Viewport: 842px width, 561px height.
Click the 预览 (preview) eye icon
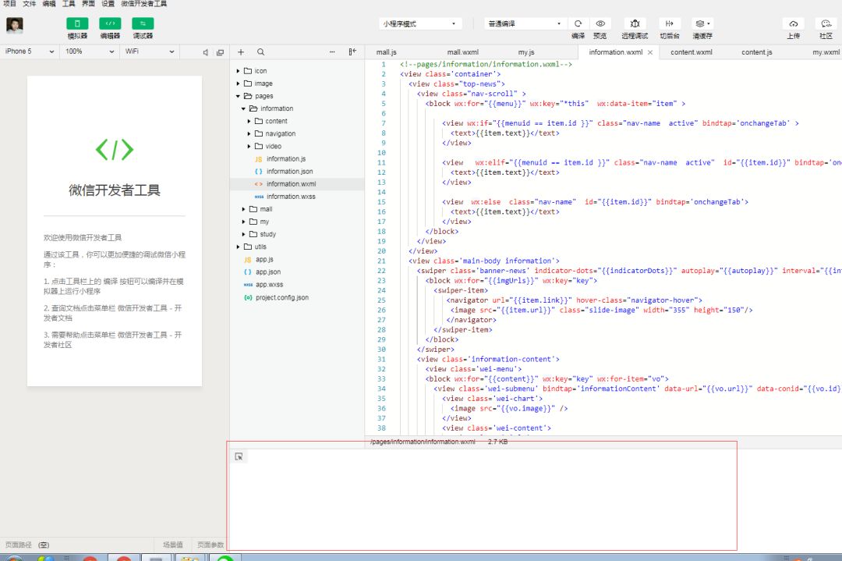click(x=600, y=24)
